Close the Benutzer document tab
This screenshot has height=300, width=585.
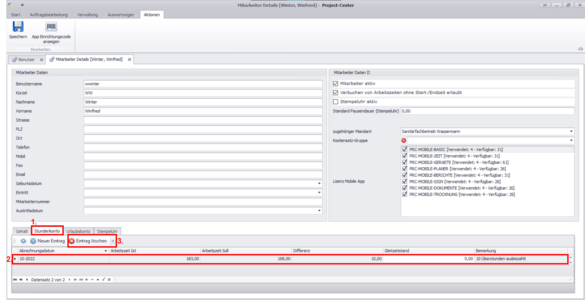pos(41,60)
